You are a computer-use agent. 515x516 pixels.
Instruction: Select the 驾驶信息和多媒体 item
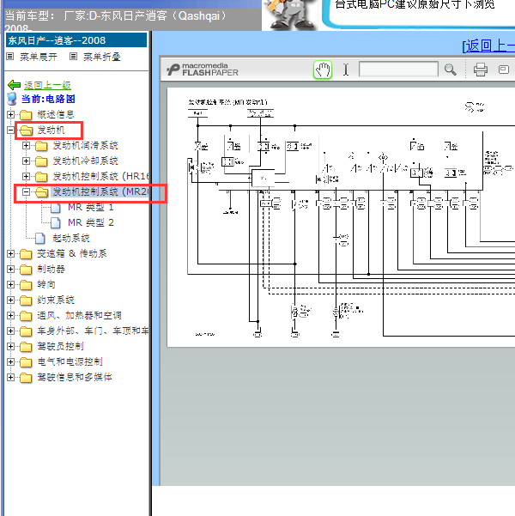click(75, 377)
